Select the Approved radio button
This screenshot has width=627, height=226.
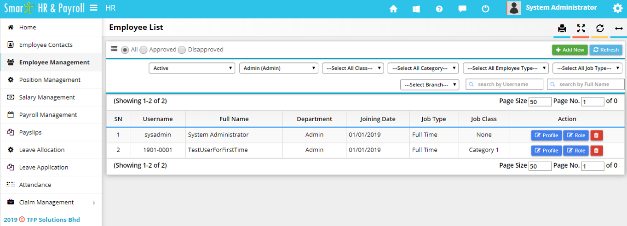144,50
